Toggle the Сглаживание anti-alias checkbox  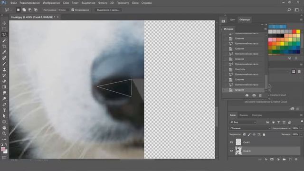pos(73,10)
